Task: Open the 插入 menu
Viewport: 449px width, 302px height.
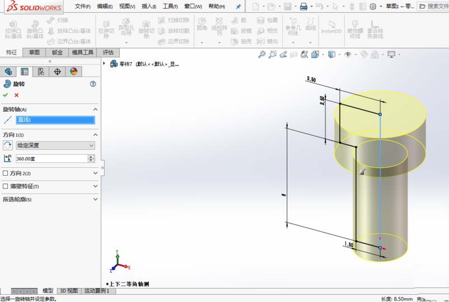Action: pyautogui.click(x=149, y=7)
